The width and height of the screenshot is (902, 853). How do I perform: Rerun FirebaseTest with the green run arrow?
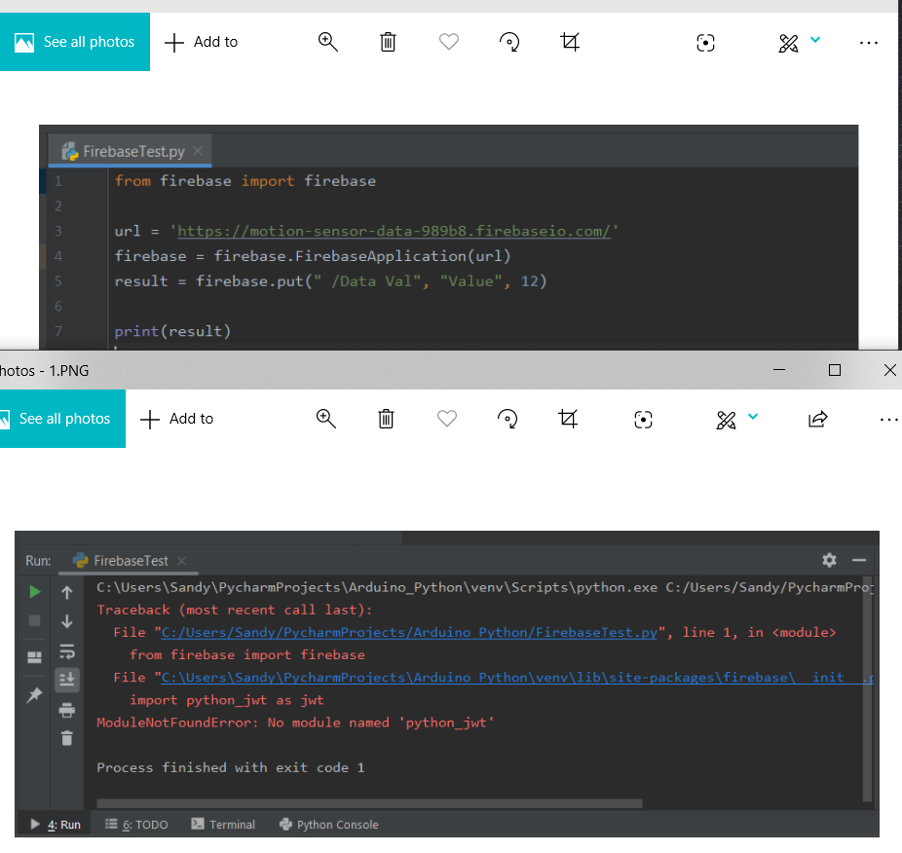click(34, 591)
